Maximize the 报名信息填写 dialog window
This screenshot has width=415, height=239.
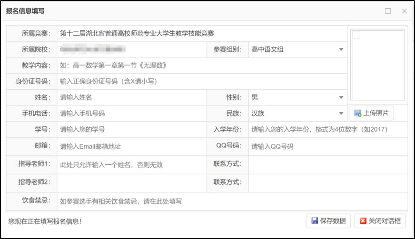[388, 11]
